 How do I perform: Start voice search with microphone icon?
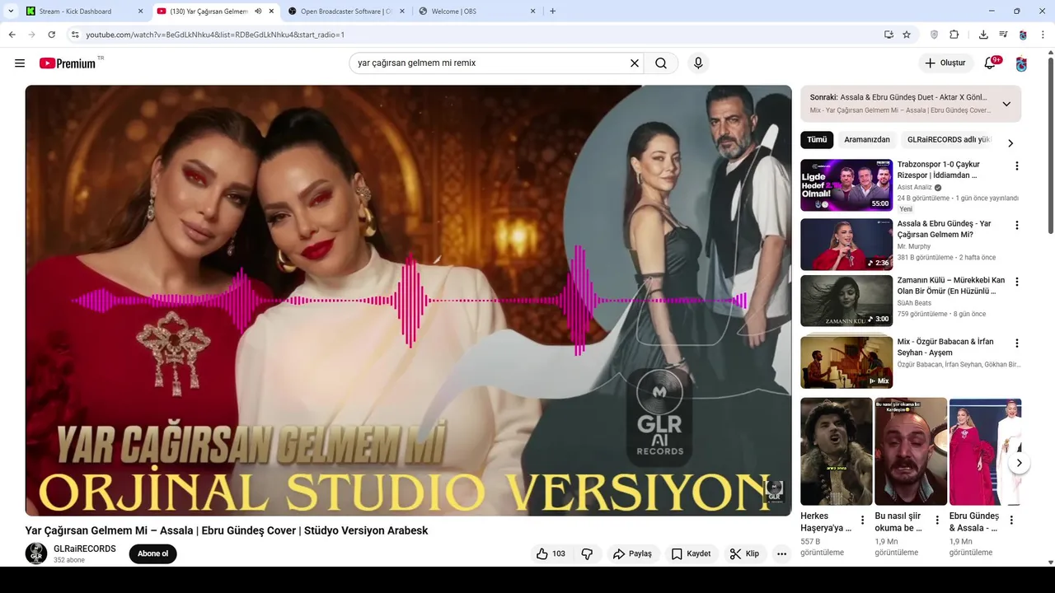698,63
